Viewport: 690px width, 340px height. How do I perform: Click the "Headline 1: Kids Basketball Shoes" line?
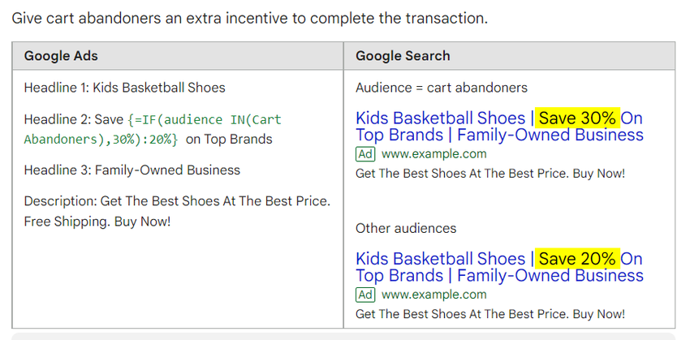(x=124, y=88)
